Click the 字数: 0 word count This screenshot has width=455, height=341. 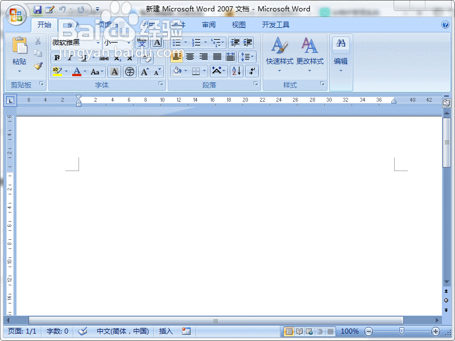tap(57, 331)
